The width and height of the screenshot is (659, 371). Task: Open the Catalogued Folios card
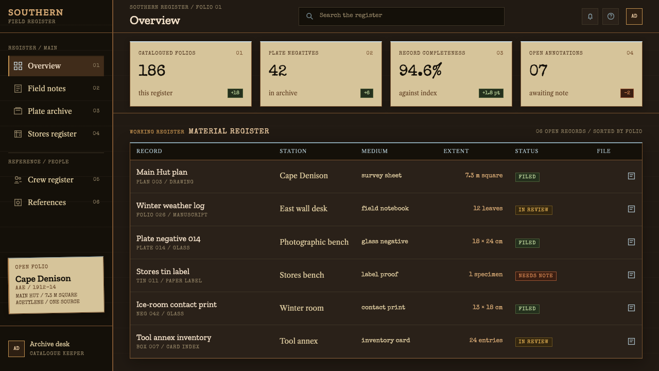(190, 74)
